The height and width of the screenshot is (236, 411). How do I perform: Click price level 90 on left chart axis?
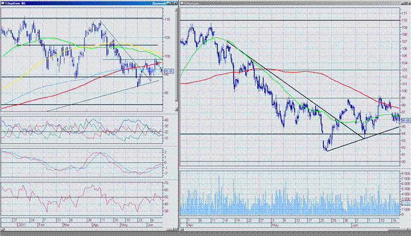[167, 93]
